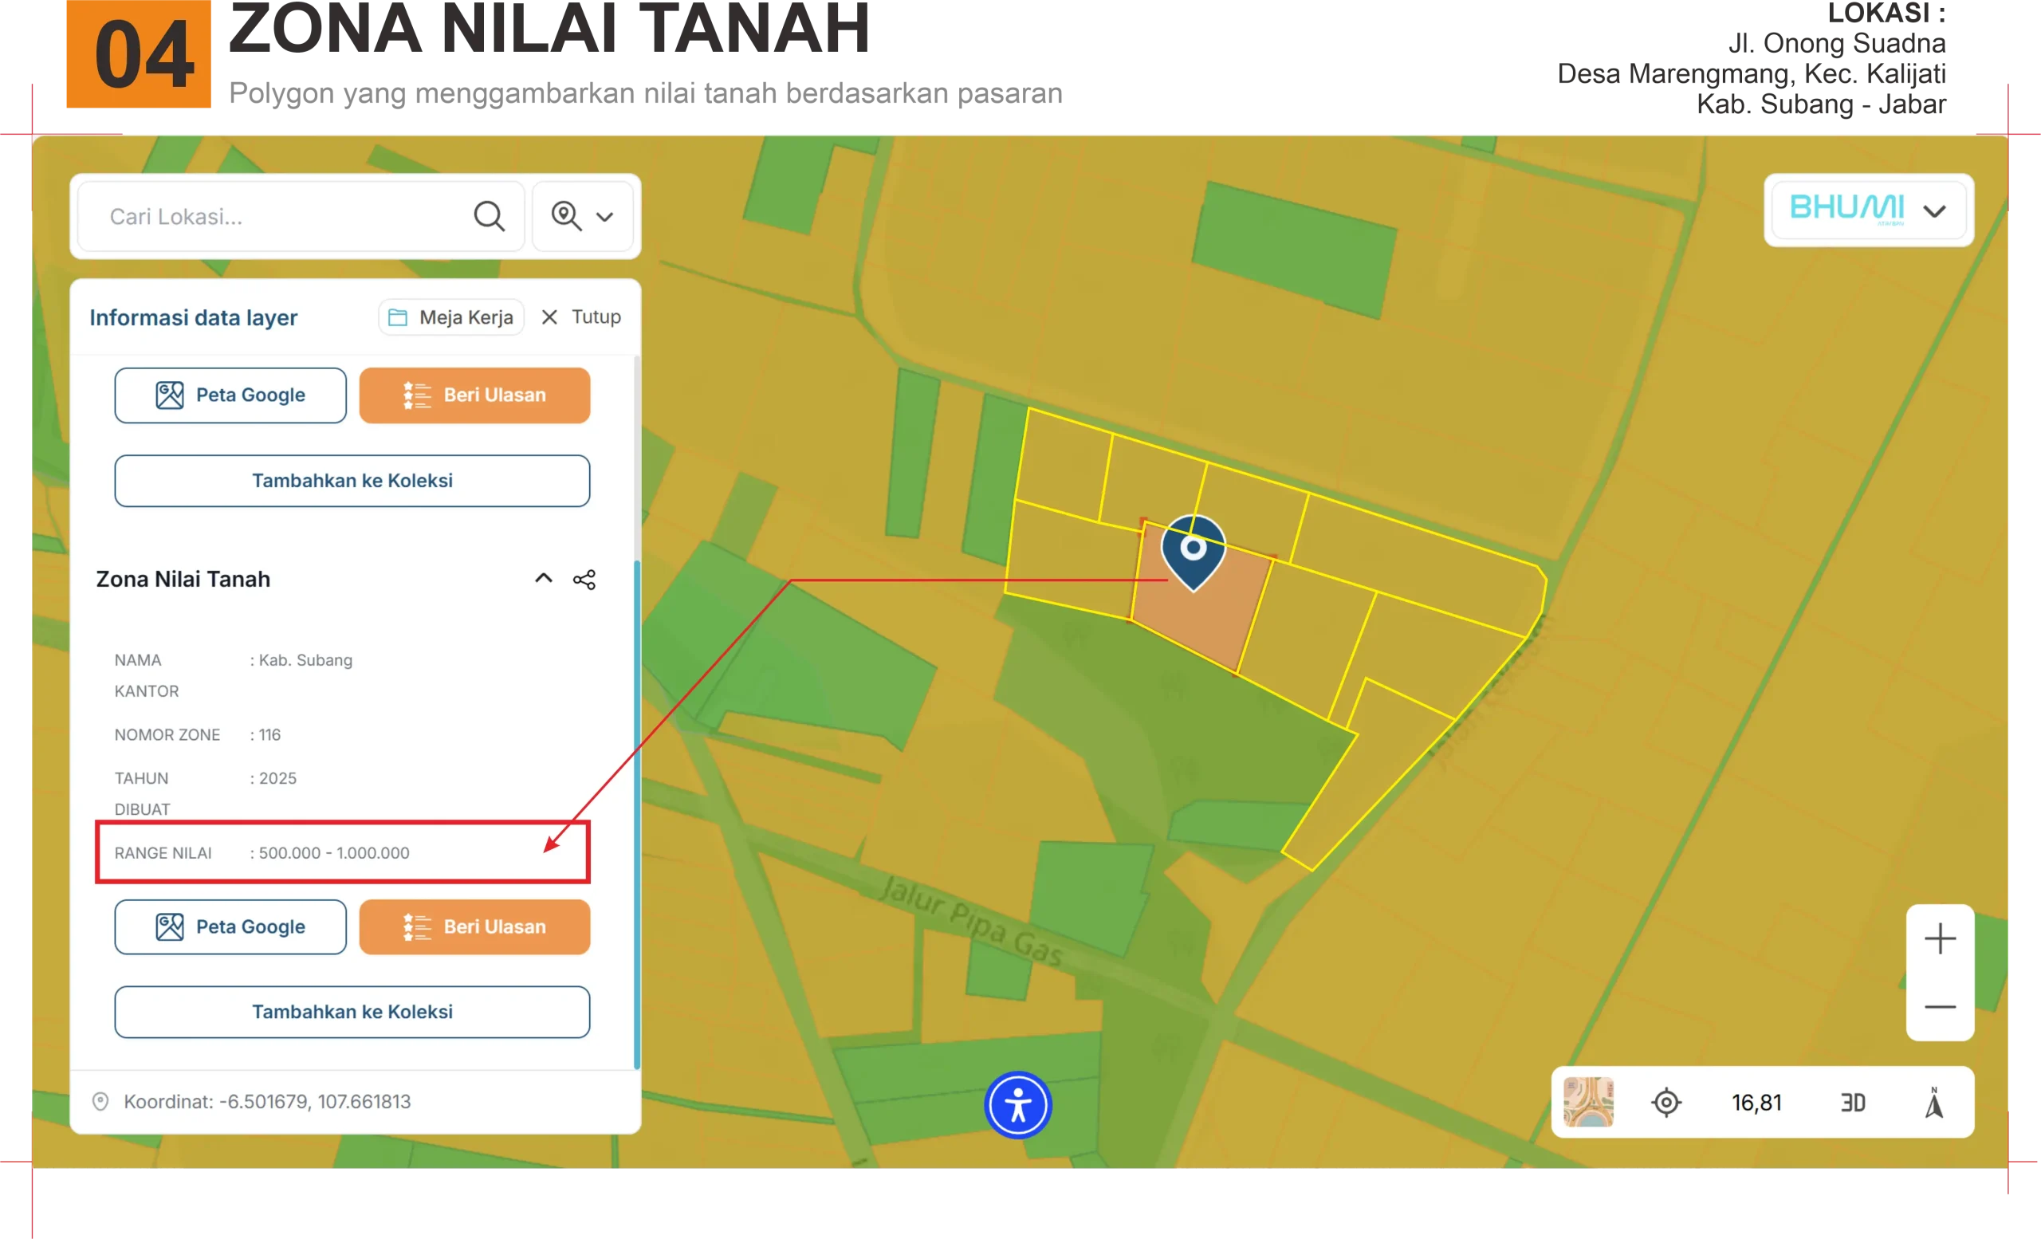Zoom out the map with minus
This screenshot has height=1239, width=2041.
pyautogui.click(x=1939, y=1007)
